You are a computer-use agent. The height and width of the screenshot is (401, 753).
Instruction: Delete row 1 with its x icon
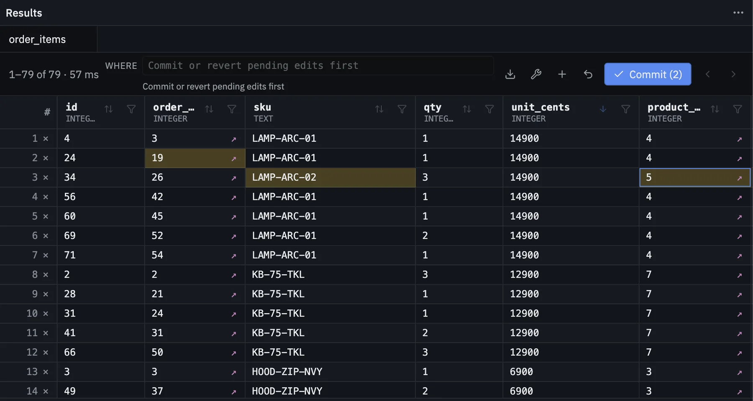click(x=46, y=139)
